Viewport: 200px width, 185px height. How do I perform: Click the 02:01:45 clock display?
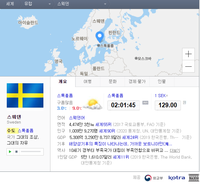point(123,105)
